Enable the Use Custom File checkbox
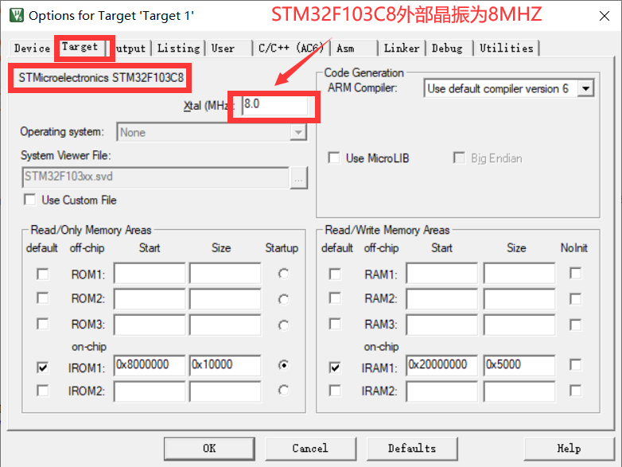The height and width of the screenshot is (467, 622). (29, 200)
